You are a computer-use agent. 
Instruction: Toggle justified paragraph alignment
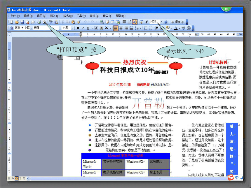(116, 28)
